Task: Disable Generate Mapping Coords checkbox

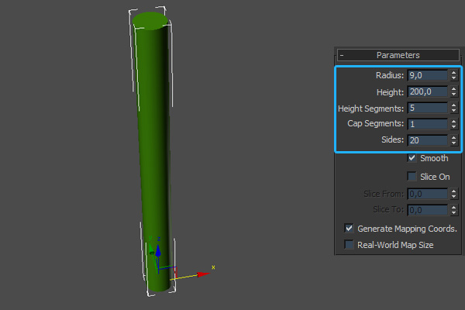Action: [349, 229]
